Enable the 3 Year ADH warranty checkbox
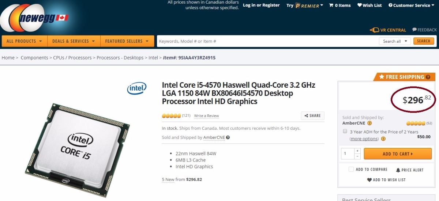The image size is (439, 201). click(x=345, y=131)
